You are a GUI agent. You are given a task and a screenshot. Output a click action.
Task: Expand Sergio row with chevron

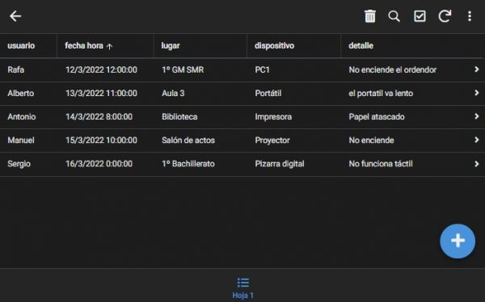477,164
